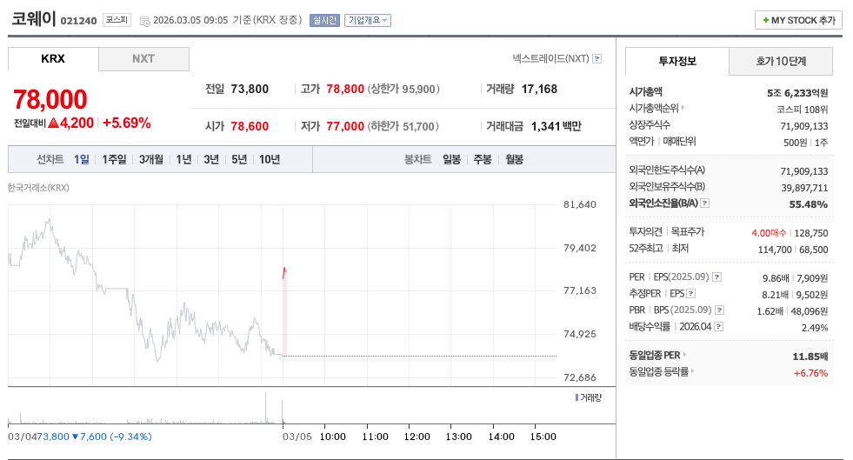
Task: Click the 시가총액 value 5조 6,233억원
Action: tap(797, 93)
